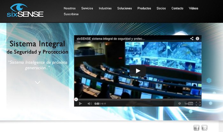223x132 pixels.
Task: Click the video title link
Action: click(111, 39)
